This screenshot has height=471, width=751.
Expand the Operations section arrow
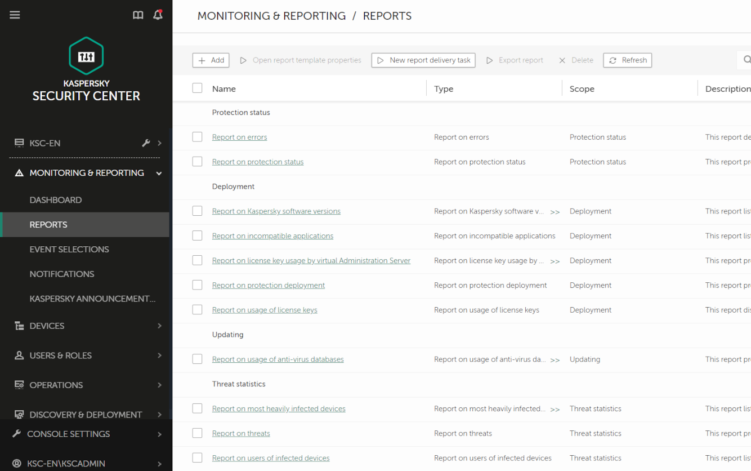[159, 385]
